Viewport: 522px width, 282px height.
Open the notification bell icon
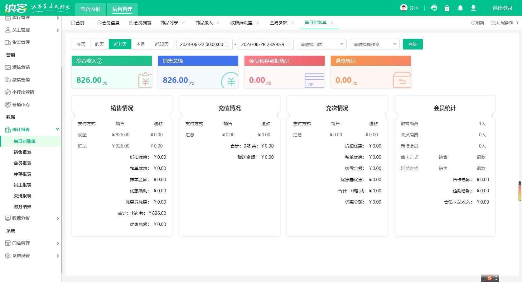460,8
